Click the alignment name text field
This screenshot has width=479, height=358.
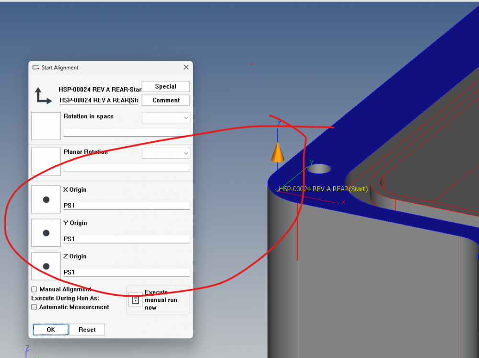[99, 100]
